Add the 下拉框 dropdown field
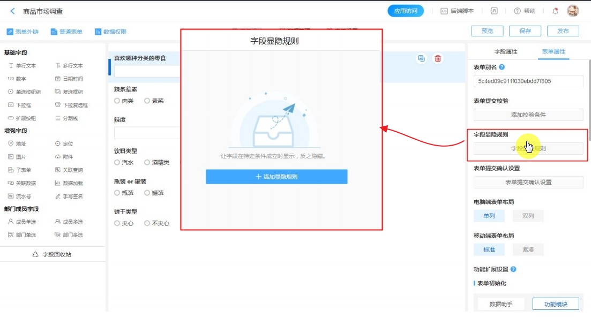591x318 pixels. 23,105
